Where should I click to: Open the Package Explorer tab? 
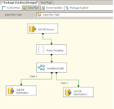click(x=77, y=8)
